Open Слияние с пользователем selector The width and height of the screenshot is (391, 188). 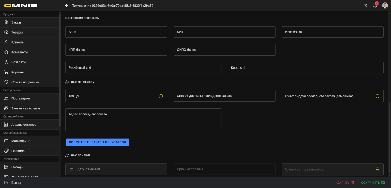click(377, 170)
